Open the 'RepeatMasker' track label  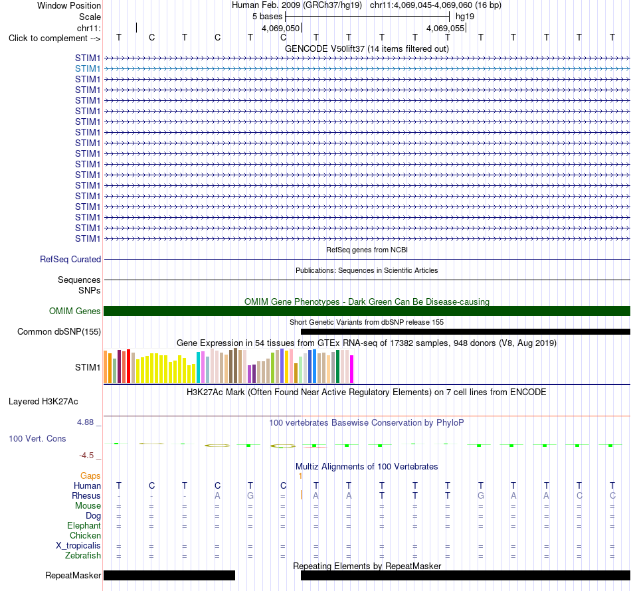tap(73, 576)
